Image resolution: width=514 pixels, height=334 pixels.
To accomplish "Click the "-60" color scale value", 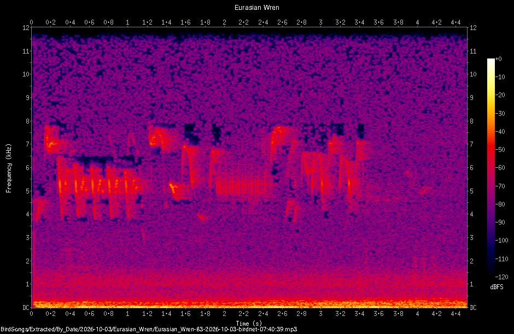I will (500, 168).
